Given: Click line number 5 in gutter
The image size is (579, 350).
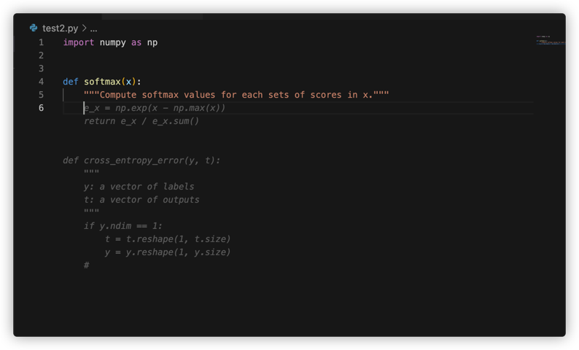Looking at the screenshot, I should (x=41, y=95).
